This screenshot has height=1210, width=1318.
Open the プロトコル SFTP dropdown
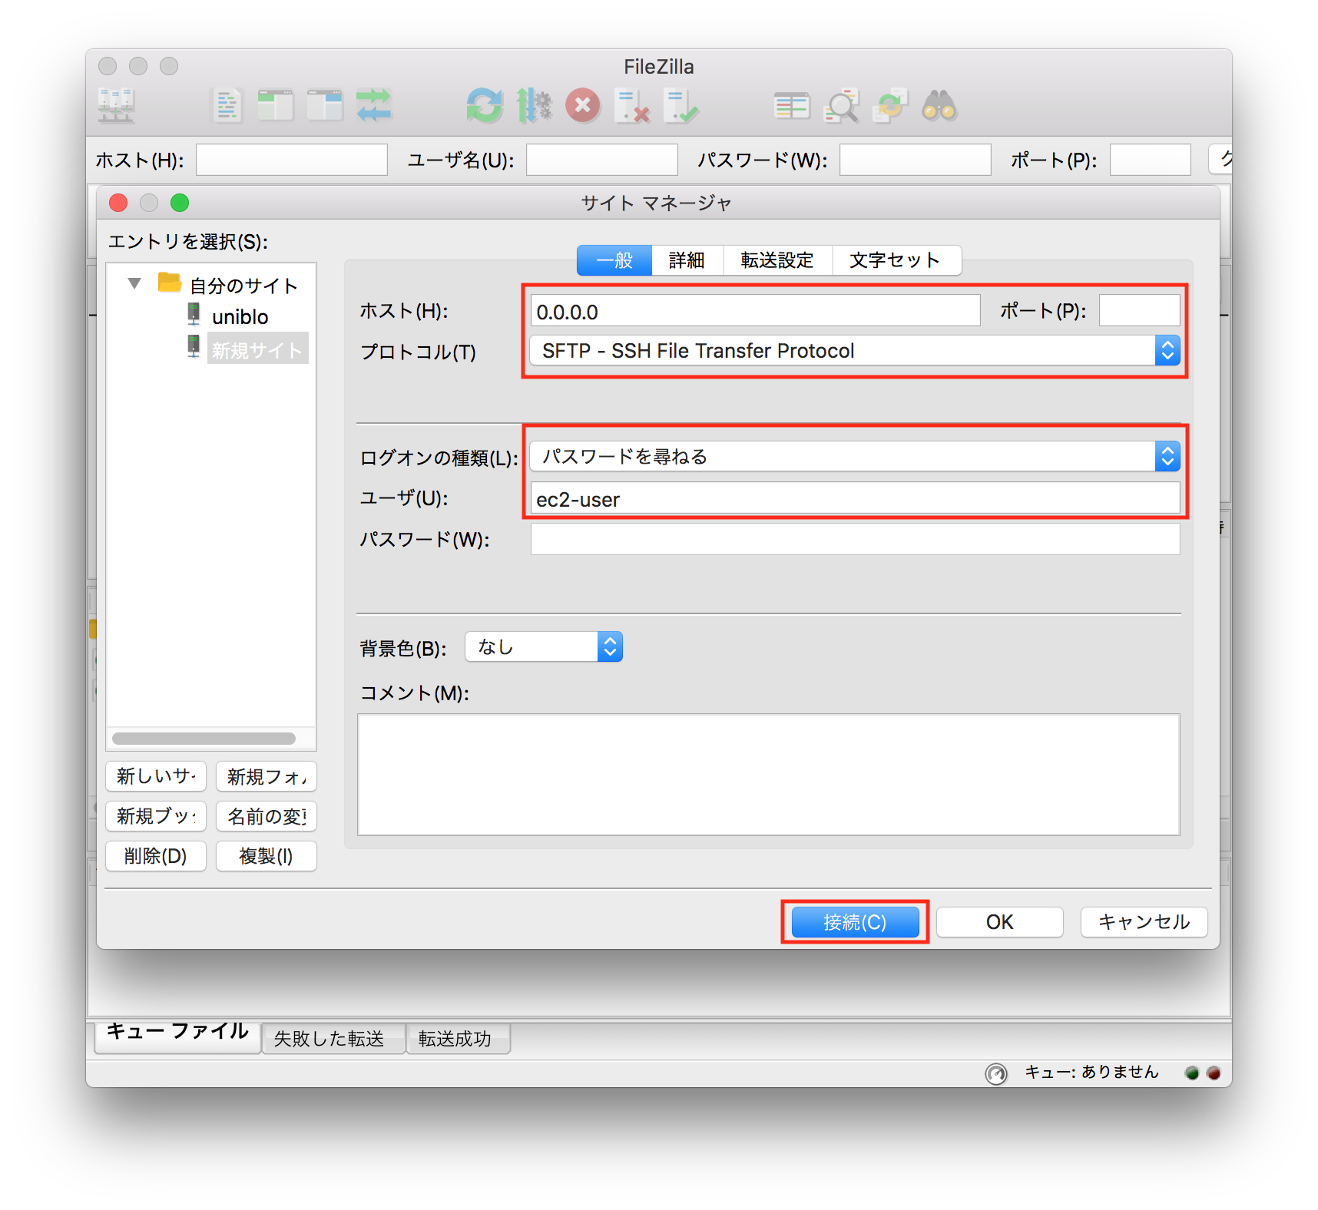[855, 351]
